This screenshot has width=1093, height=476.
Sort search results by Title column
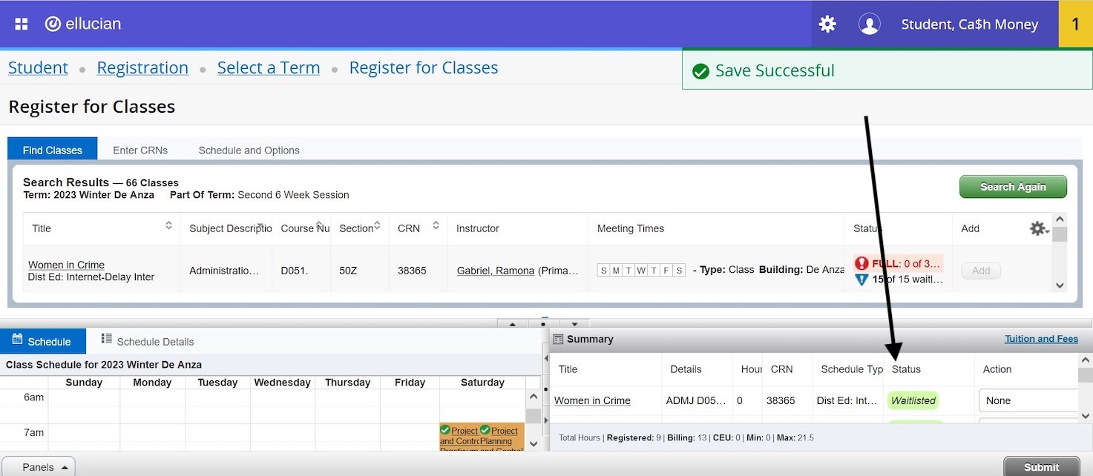pyautogui.click(x=168, y=226)
